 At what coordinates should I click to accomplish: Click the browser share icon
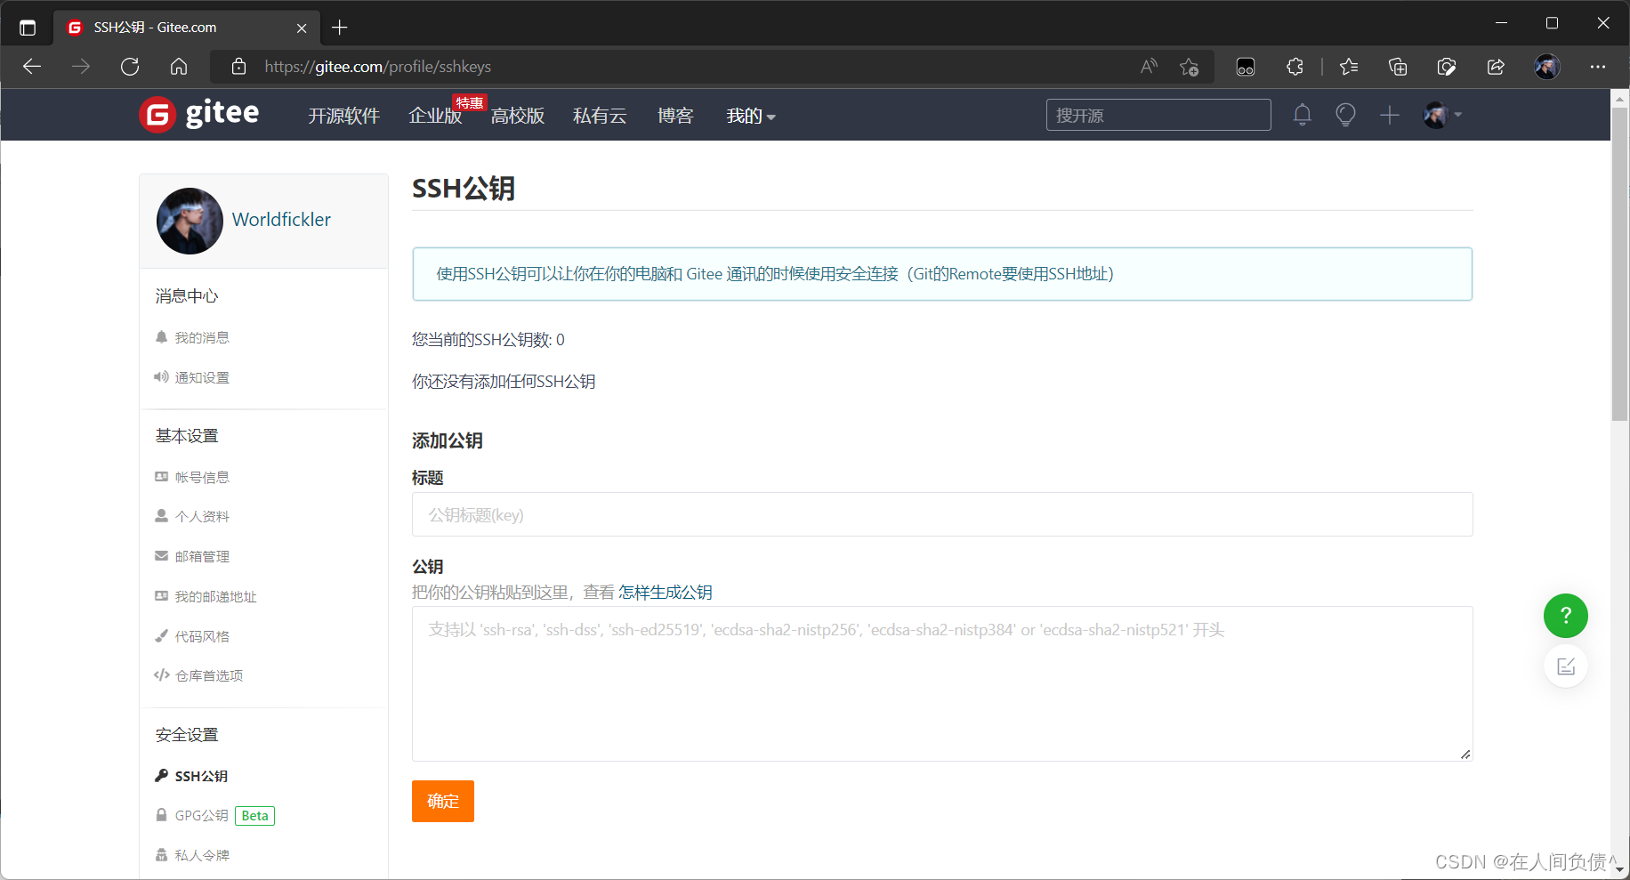coord(1496,67)
